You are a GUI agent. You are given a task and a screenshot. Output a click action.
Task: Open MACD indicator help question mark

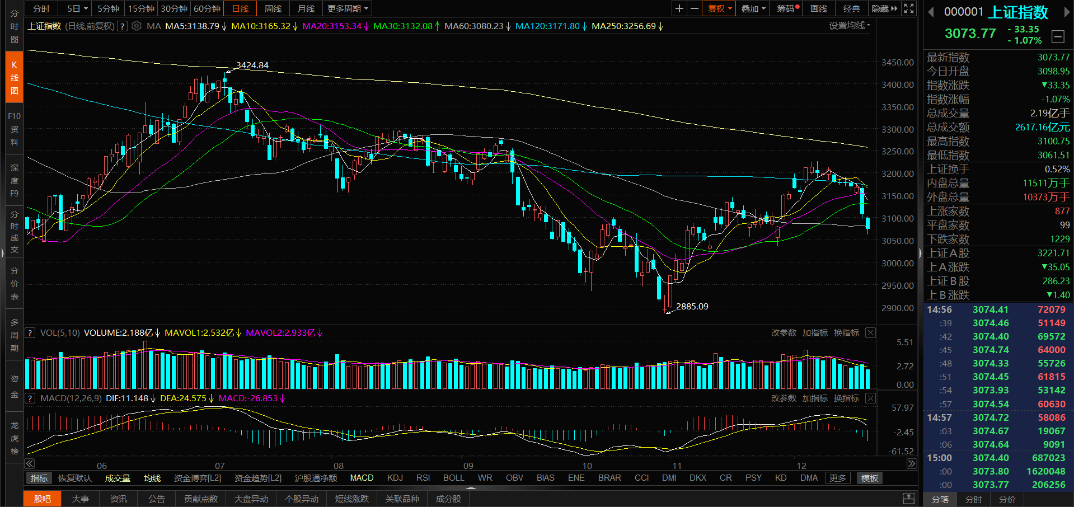[x=30, y=398]
